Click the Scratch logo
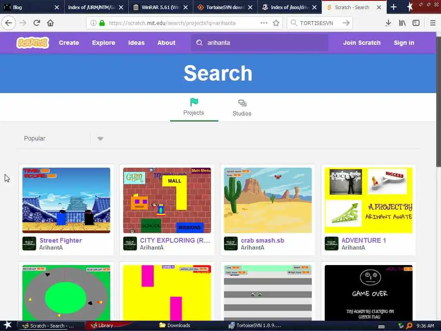Image resolution: width=441 pixels, height=331 pixels. [x=33, y=43]
